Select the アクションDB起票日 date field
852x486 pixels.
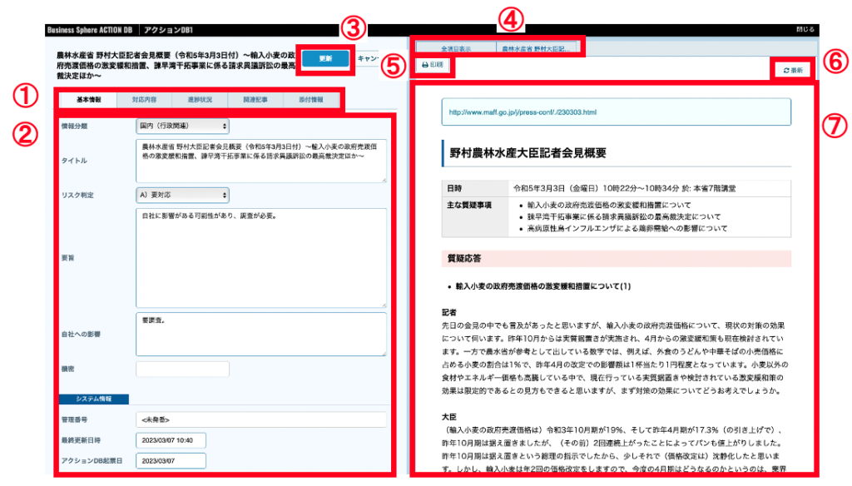coord(170,460)
